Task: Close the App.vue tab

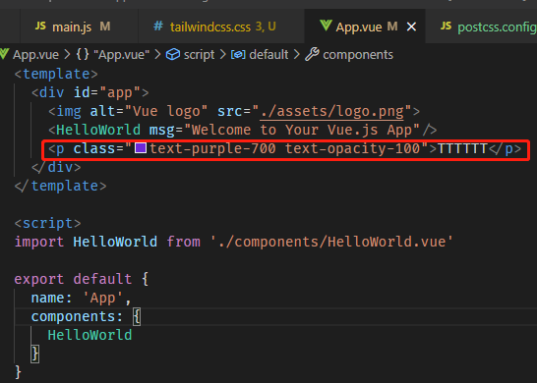Action: [x=411, y=27]
